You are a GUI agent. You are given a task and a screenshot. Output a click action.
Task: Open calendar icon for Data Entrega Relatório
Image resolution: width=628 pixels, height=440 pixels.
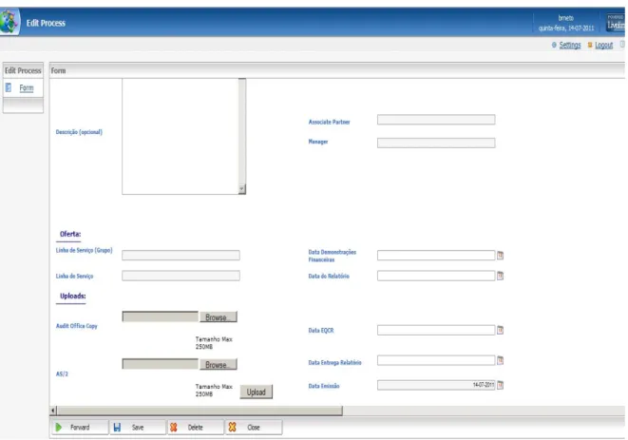pyautogui.click(x=501, y=360)
